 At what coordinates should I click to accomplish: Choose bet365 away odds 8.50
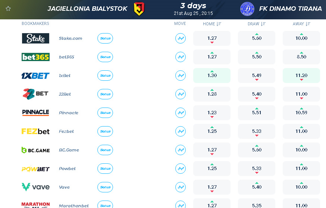tap(301, 57)
